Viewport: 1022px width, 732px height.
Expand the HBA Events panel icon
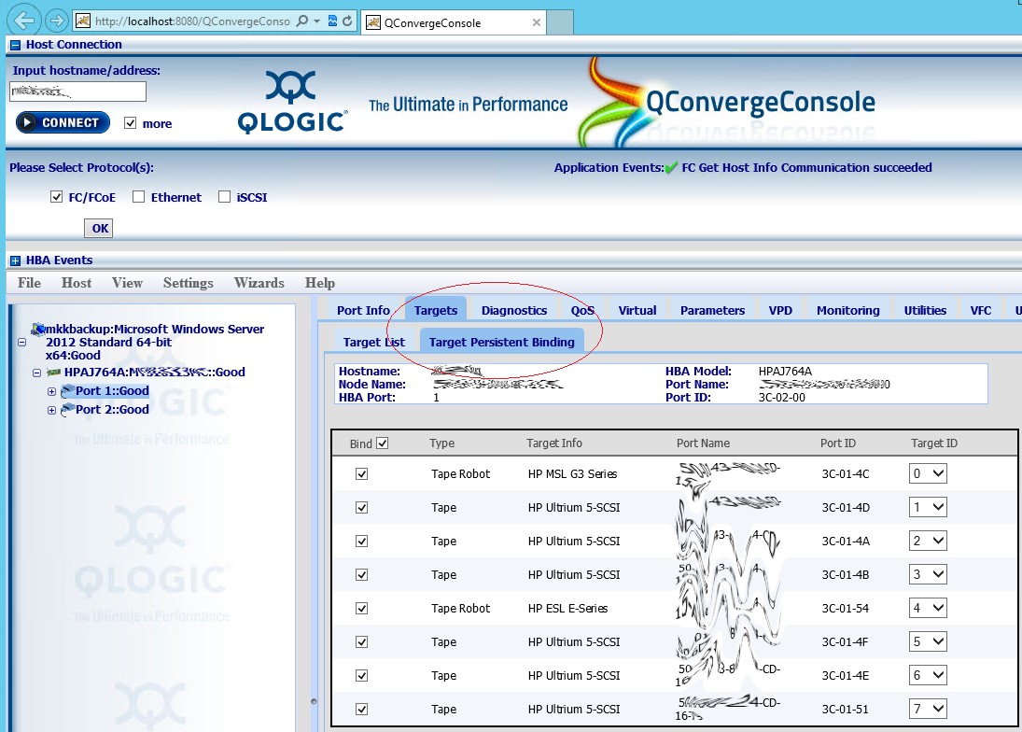tap(15, 260)
